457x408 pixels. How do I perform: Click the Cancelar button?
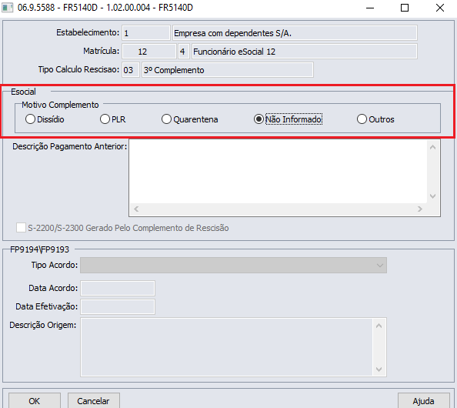94,401
